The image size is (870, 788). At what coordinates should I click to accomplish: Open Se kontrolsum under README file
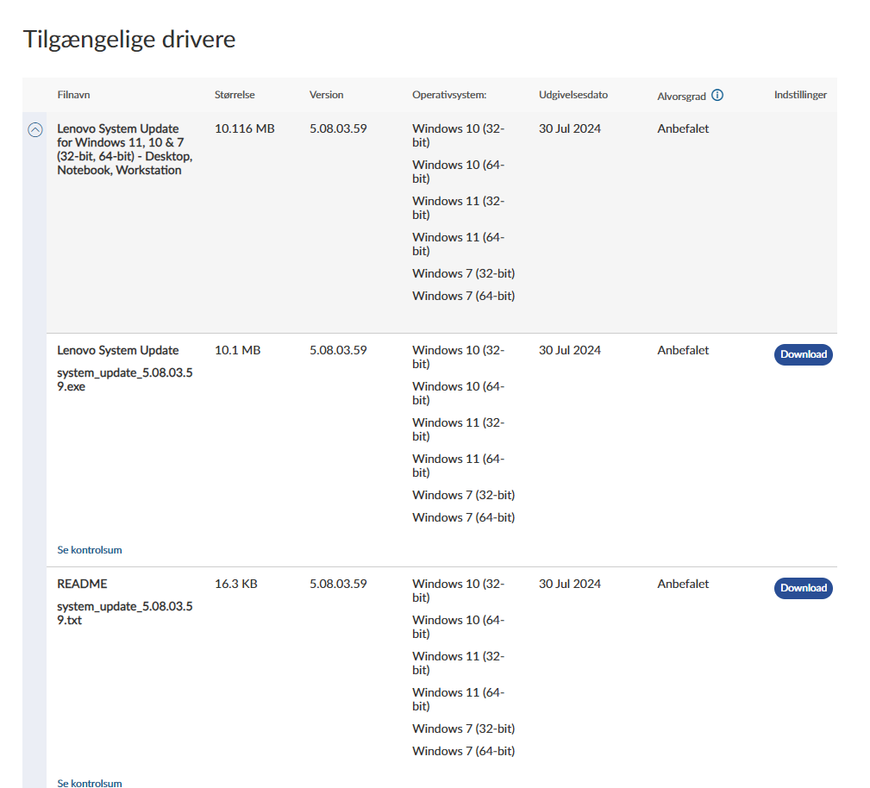(90, 783)
